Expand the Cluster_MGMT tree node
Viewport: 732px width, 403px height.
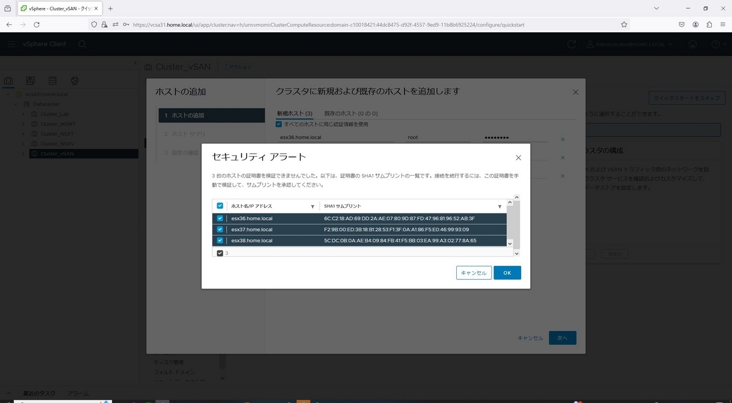click(x=24, y=124)
